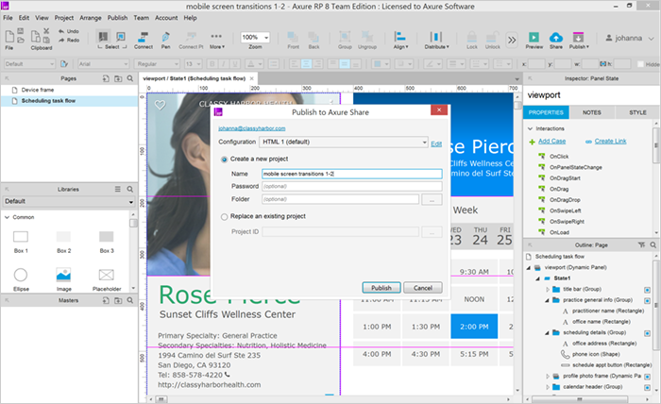Click the Cancel button in dialog

[423, 288]
